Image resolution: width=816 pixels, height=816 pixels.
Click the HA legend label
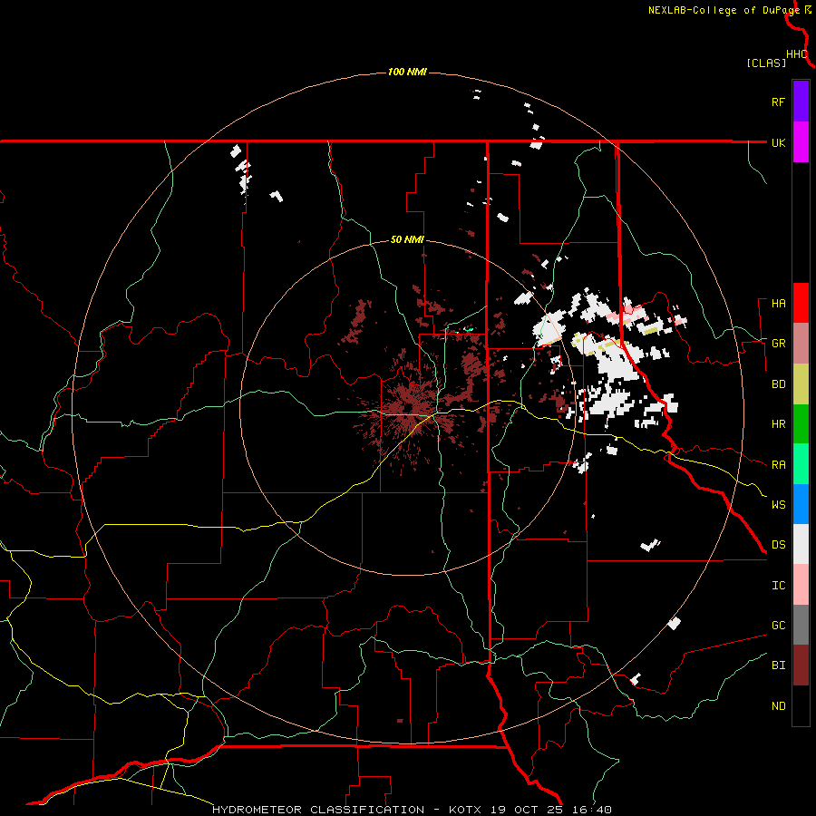(x=779, y=304)
